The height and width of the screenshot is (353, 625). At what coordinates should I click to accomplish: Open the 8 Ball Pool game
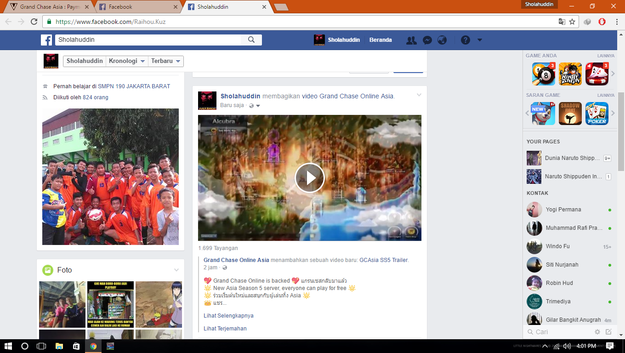tap(544, 74)
